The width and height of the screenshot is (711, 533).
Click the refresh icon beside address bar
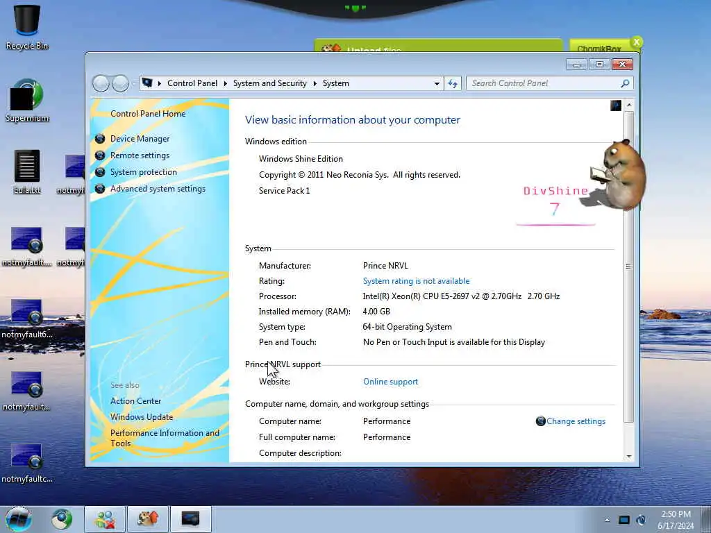pyautogui.click(x=453, y=83)
